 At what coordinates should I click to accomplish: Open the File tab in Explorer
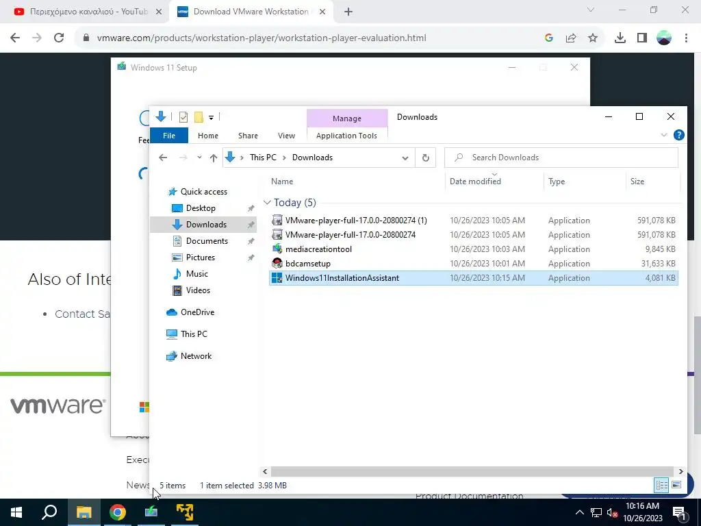click(169, 136)
